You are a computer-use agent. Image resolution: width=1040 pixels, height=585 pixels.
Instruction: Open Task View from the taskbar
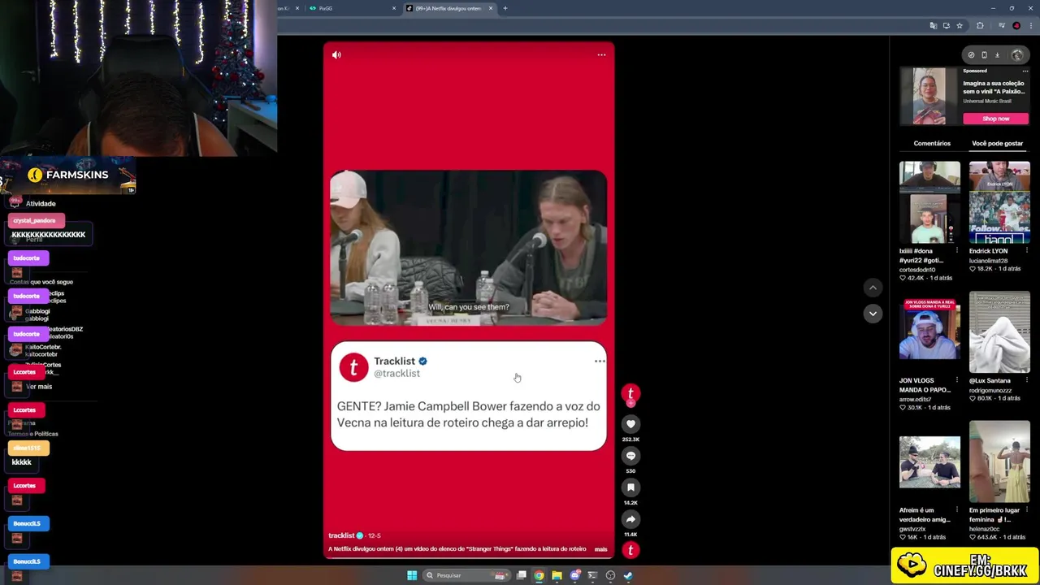(521, 575)
